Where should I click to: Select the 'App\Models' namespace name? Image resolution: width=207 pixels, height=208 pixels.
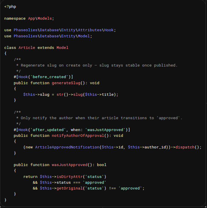pos(40,18)
